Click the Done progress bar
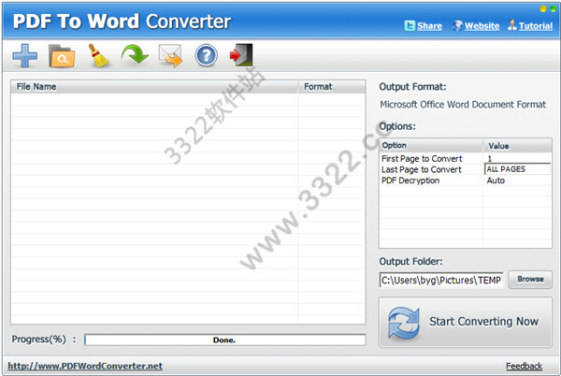561x376 pixels. pyautogui.click(x=225, y=340)
